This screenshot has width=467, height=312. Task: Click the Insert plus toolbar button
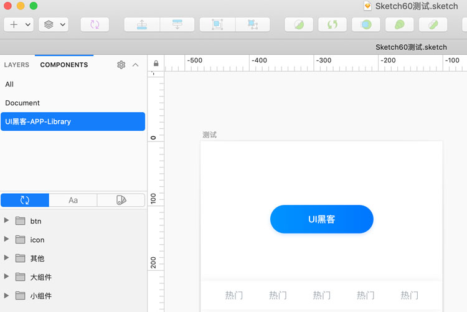pos(14,24)
